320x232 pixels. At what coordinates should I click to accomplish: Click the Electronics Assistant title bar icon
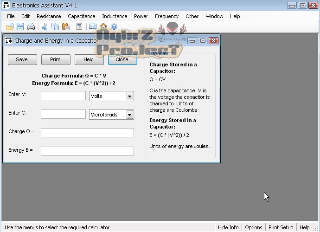coord(6,5)
